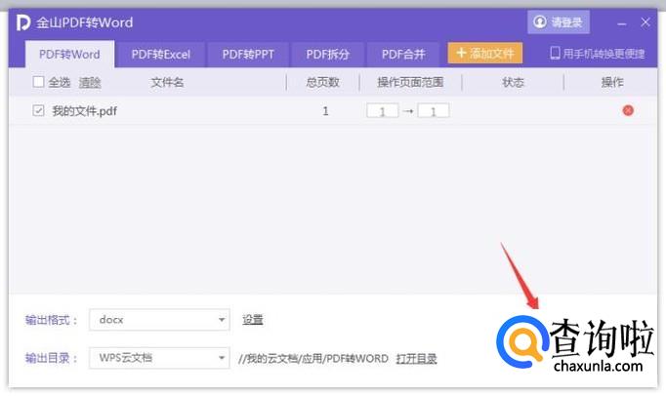Click the 操作 column header
This screenshot has width=666, height=396.
click(612, 82)
